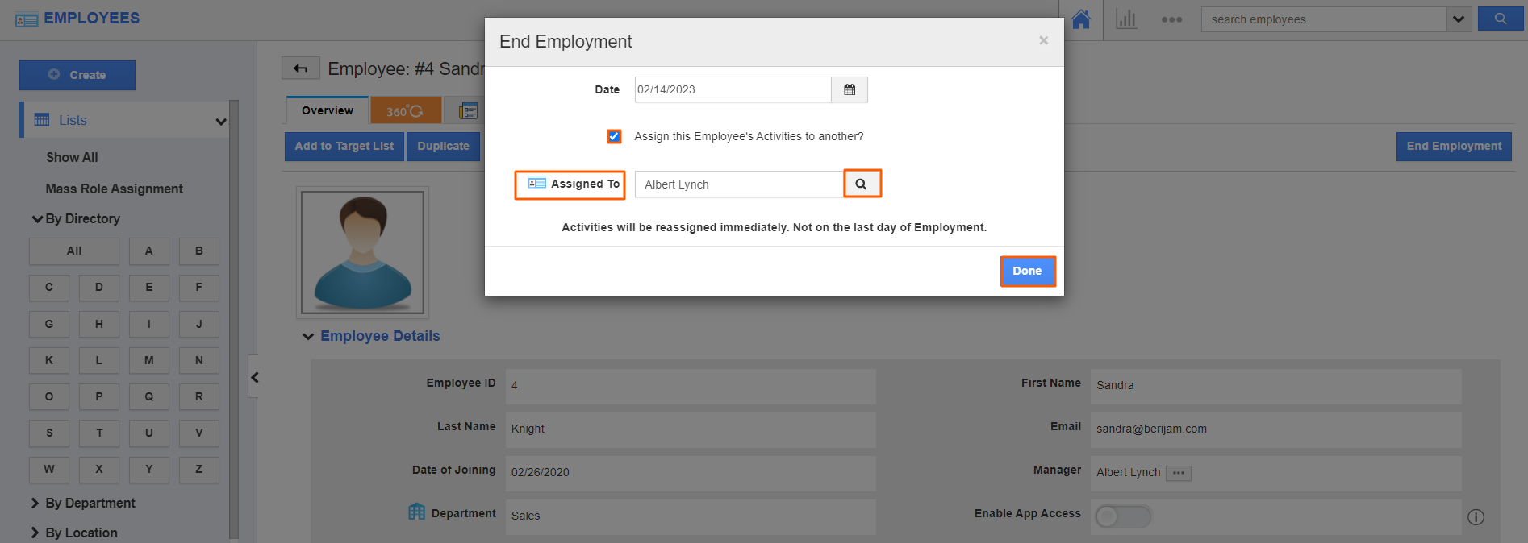Click the search employees input field

point(1323,18)
